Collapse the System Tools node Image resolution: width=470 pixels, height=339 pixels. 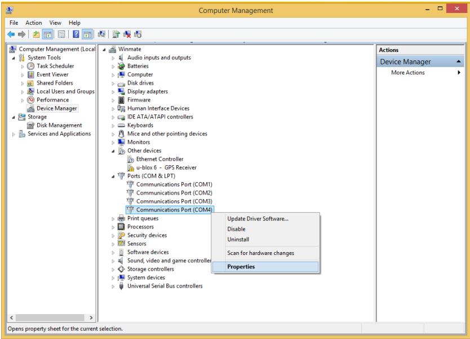(x=14, y=58)
